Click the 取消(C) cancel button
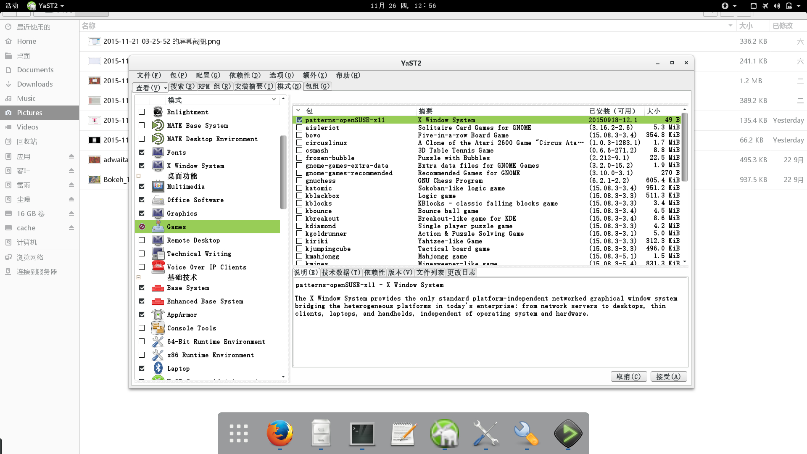Screen dimensions: 807x454 pyautogui.click(x=628, y=377)
